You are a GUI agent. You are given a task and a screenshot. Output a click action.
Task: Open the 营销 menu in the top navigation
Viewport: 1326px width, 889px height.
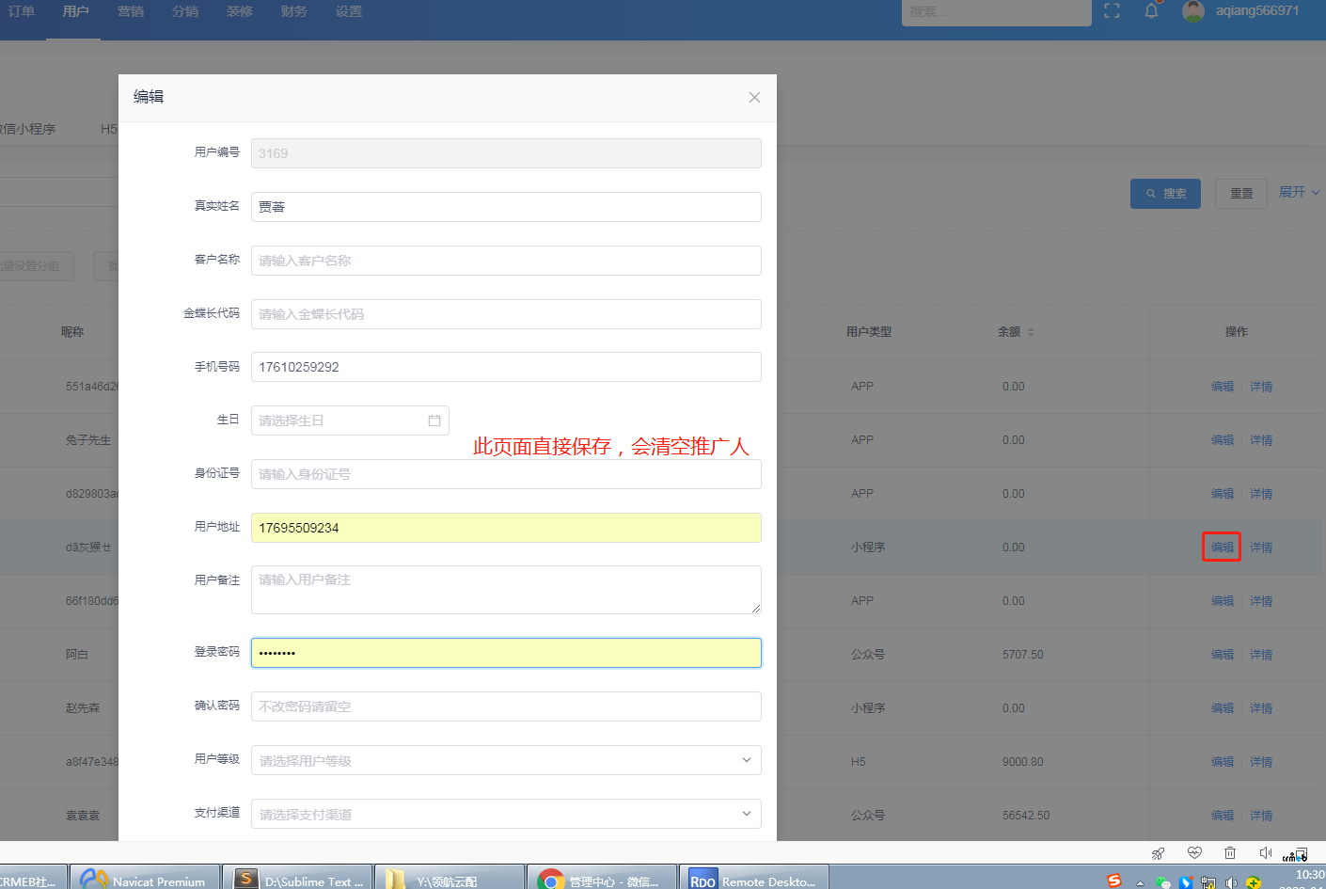131,11
